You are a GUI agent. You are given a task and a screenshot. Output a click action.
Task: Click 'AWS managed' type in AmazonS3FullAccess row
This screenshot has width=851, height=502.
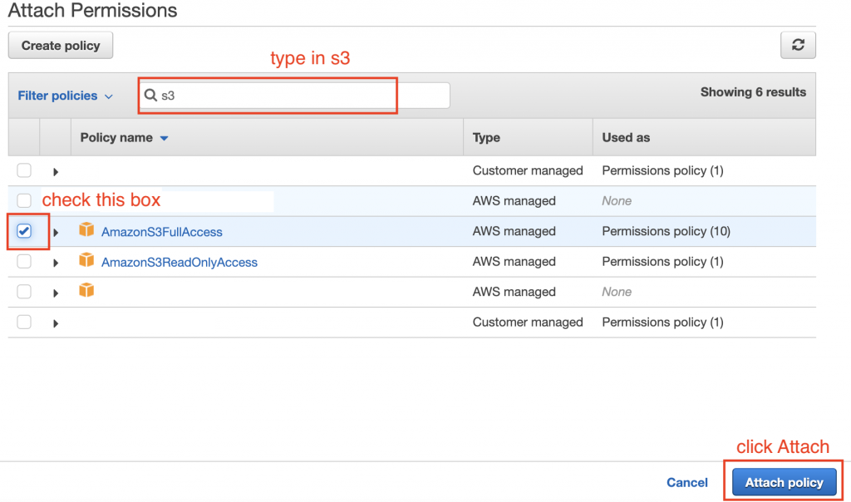514,231
